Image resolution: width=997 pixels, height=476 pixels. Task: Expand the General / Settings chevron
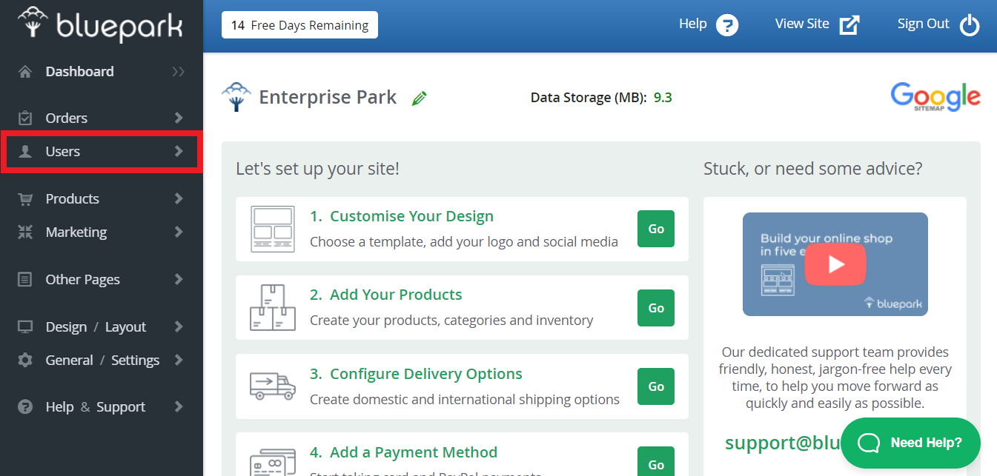pos(178,360)
